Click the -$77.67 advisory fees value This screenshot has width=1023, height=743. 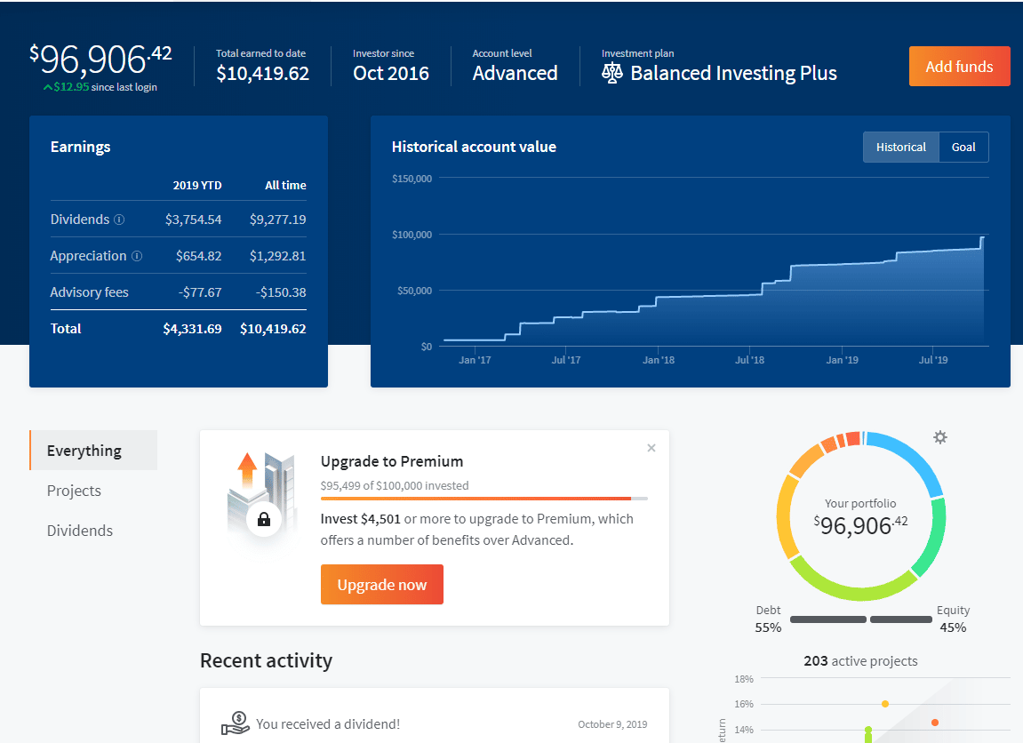[200, 292]
